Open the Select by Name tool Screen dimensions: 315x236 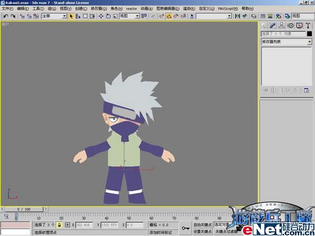(x=78, y=16)
